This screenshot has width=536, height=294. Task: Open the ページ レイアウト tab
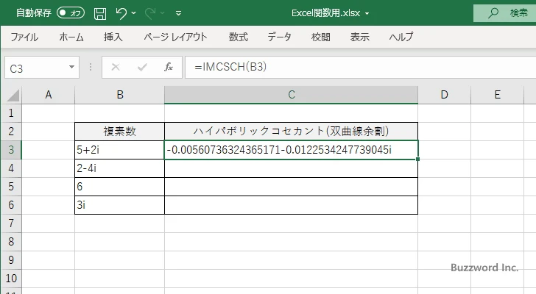[175, 37]
